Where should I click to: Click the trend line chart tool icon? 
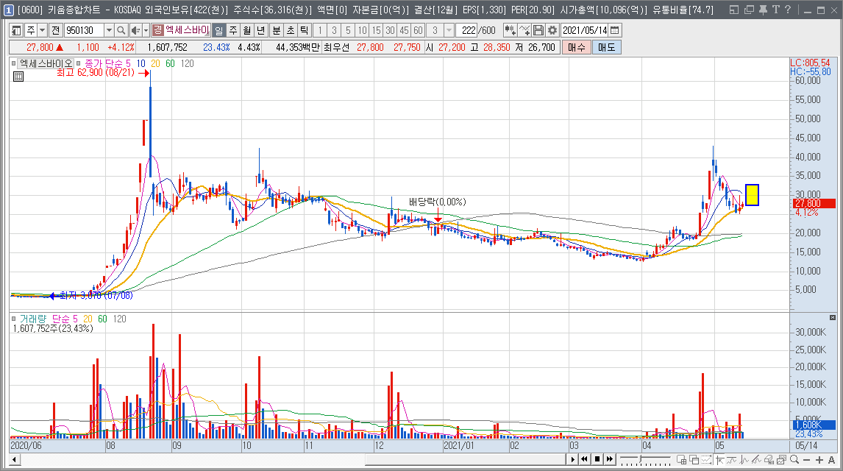tap(732, 460)
